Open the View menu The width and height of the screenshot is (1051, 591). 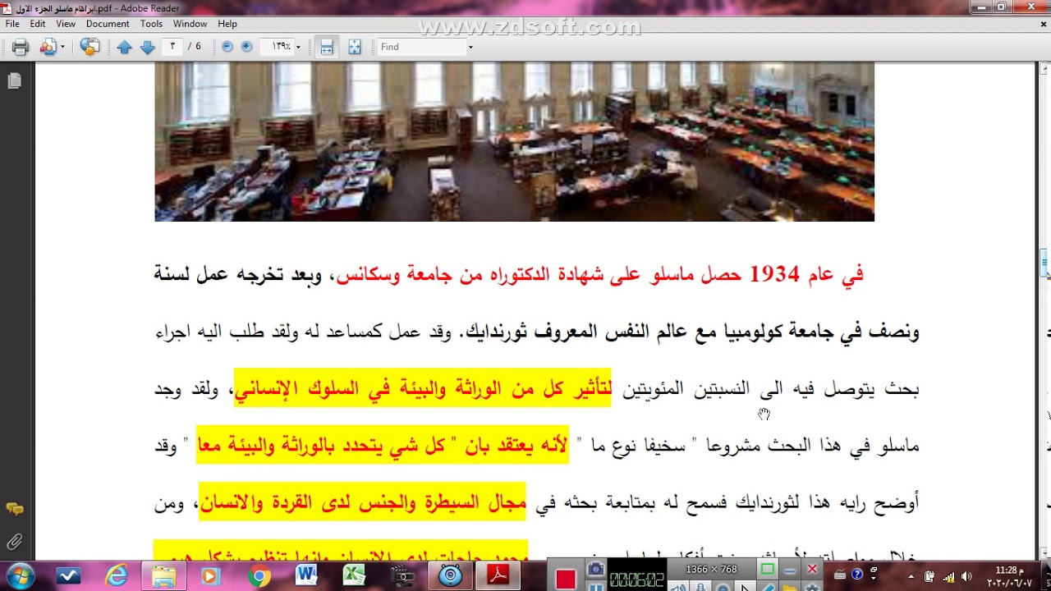pos(66,24)
